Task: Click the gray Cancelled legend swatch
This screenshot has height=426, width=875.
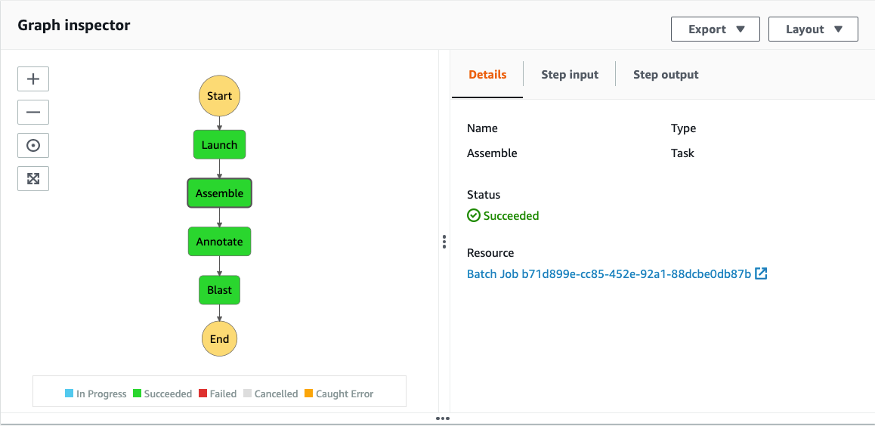Action: pyautogui.click(x=248, y=394)
